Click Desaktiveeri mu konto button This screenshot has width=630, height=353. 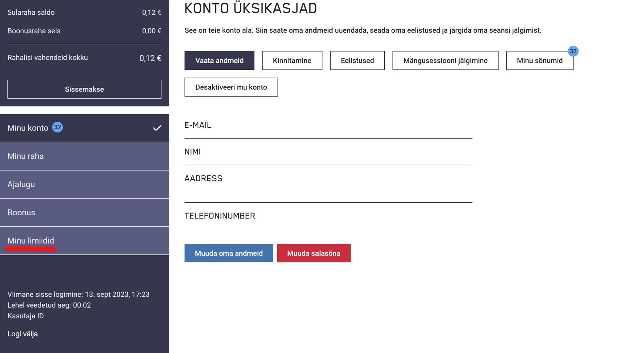pos(231,87)
